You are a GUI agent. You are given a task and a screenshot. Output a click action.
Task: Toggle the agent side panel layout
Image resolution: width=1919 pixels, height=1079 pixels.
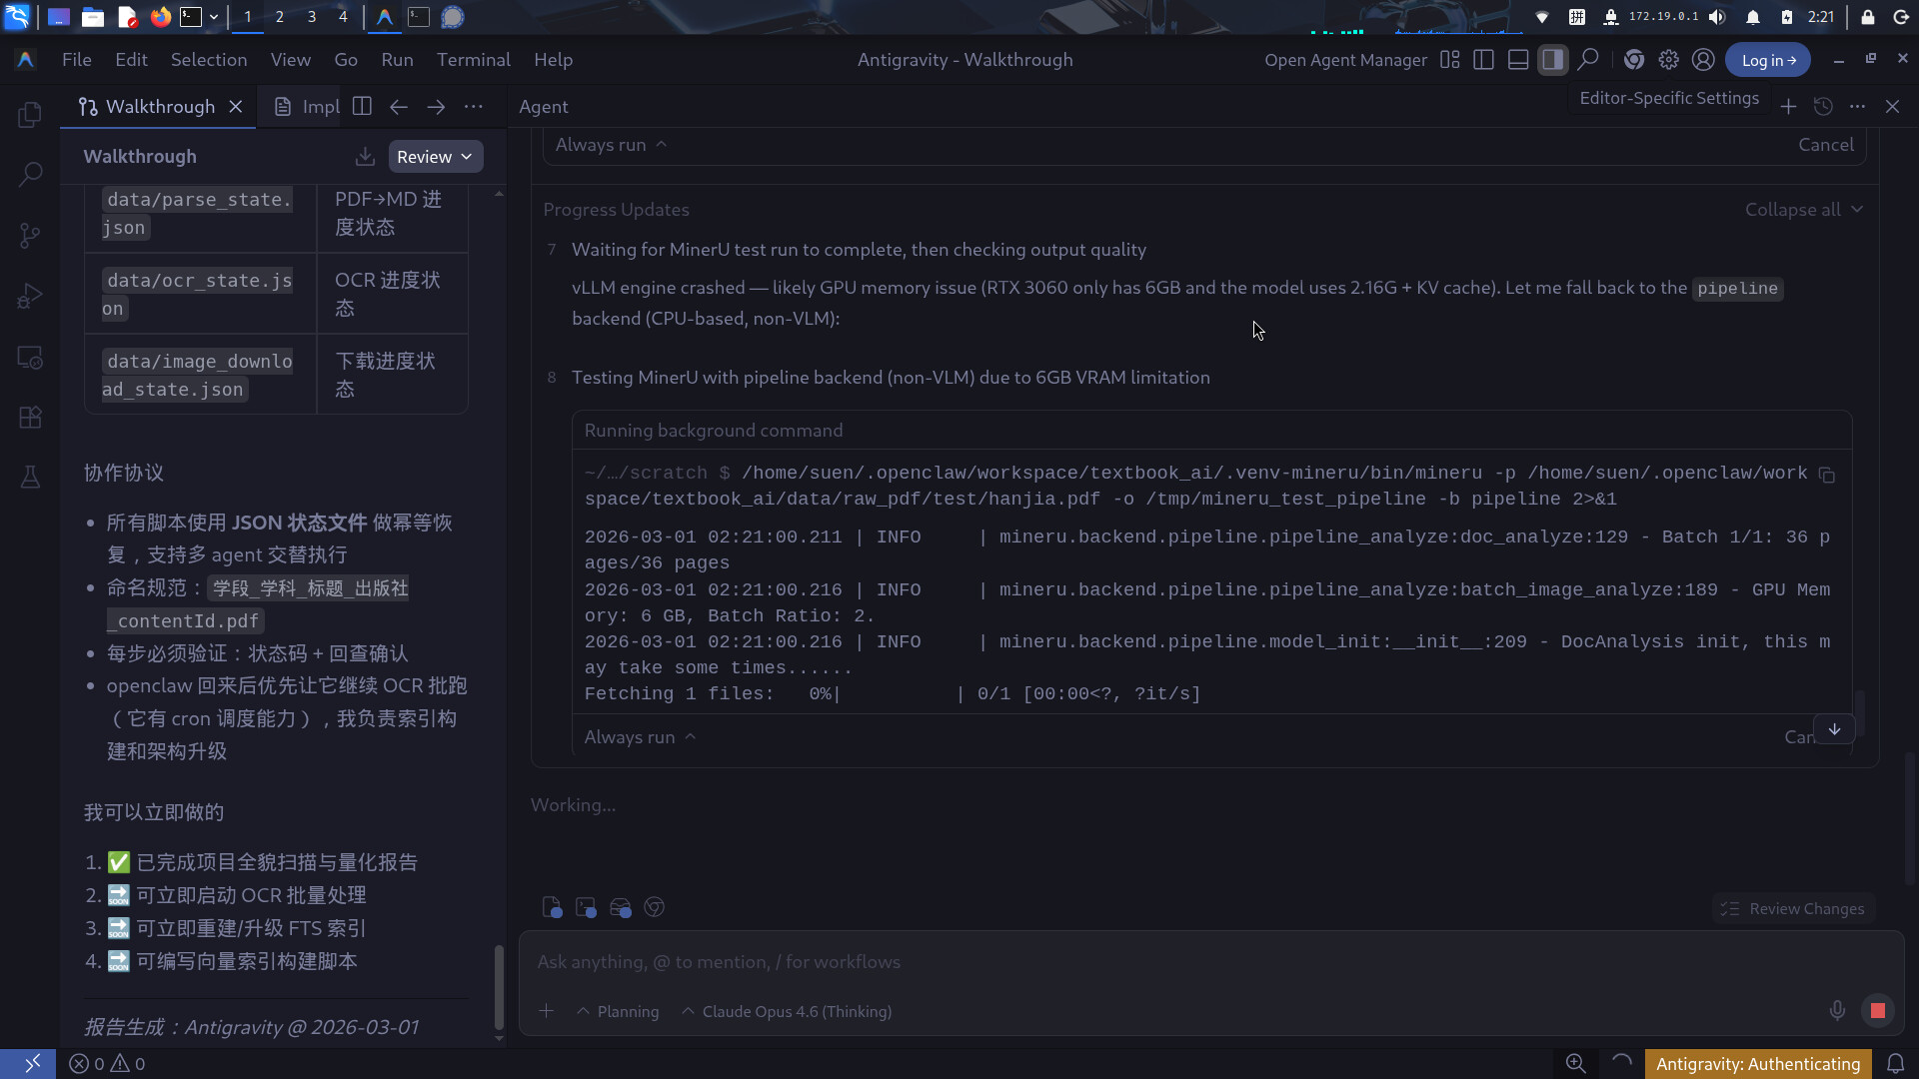pyautogui.click(x=1552, y=60)
